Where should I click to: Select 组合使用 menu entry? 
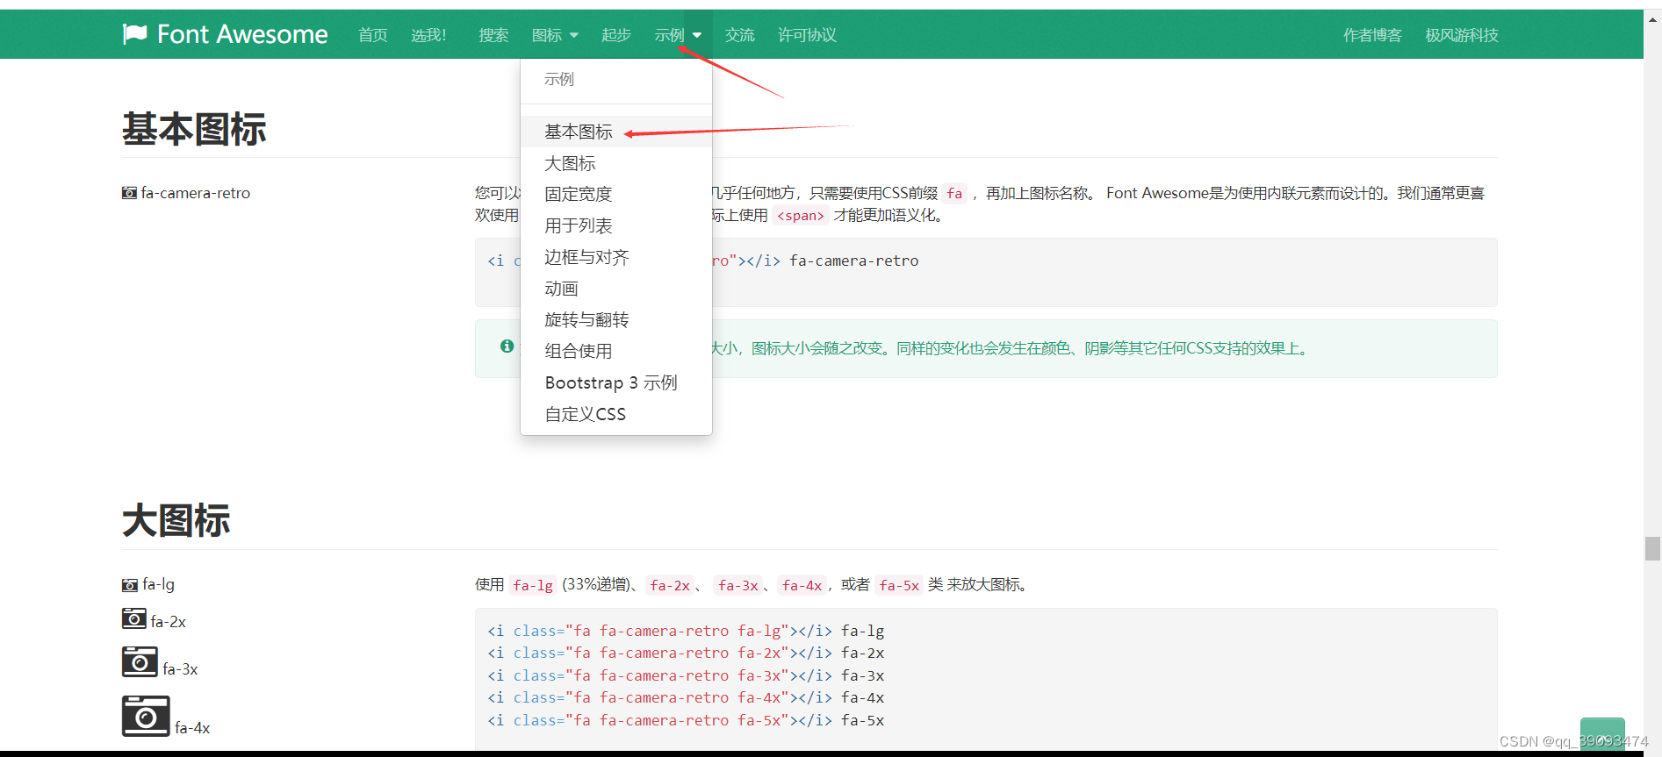pos(616,352)
